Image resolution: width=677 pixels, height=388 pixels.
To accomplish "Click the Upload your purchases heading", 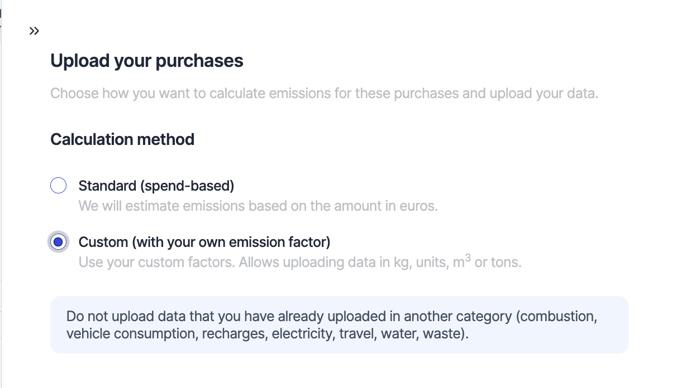I will coord(147,60).
